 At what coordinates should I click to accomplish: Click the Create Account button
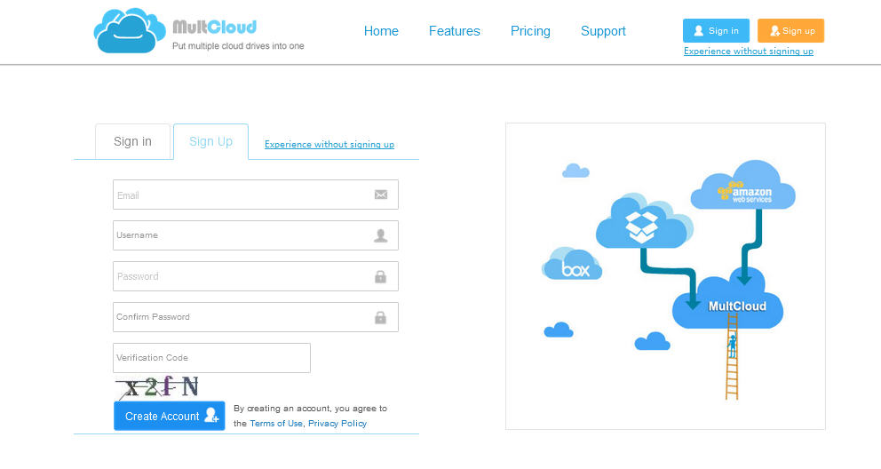coord(169,416)
